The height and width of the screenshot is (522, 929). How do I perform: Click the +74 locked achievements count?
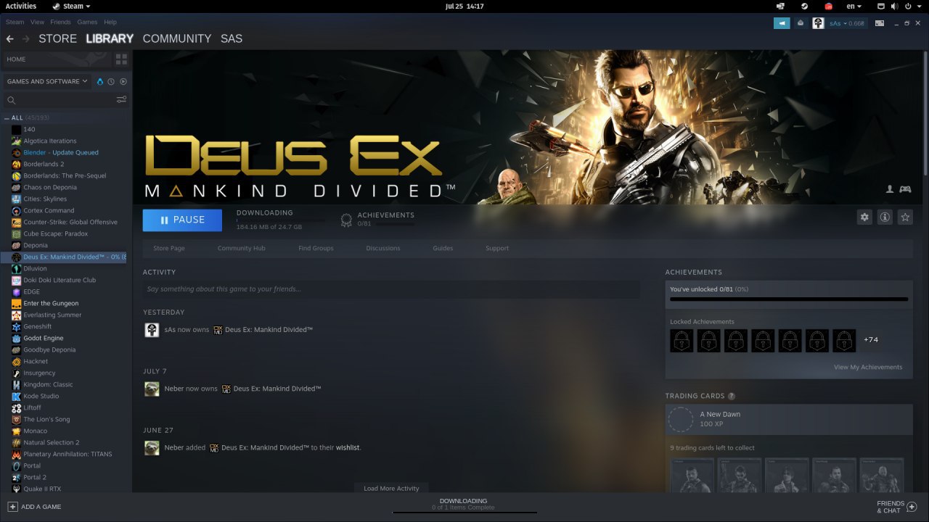point(871,339)
